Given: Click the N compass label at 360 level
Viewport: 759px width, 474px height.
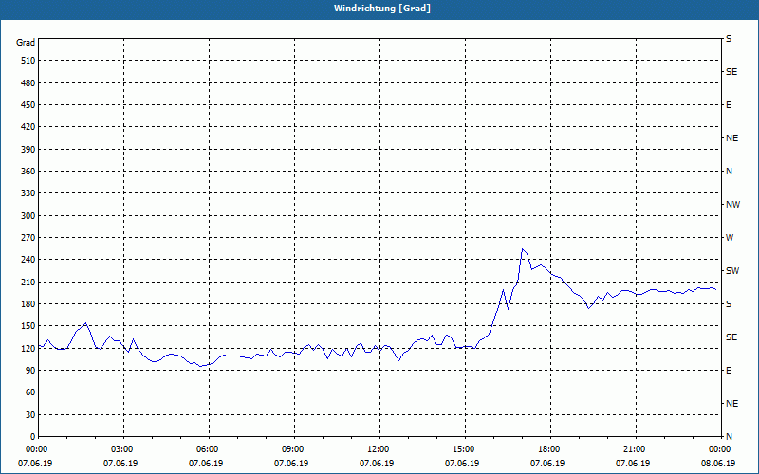Looking at the screenshot, I should click(x=730, y=172).
